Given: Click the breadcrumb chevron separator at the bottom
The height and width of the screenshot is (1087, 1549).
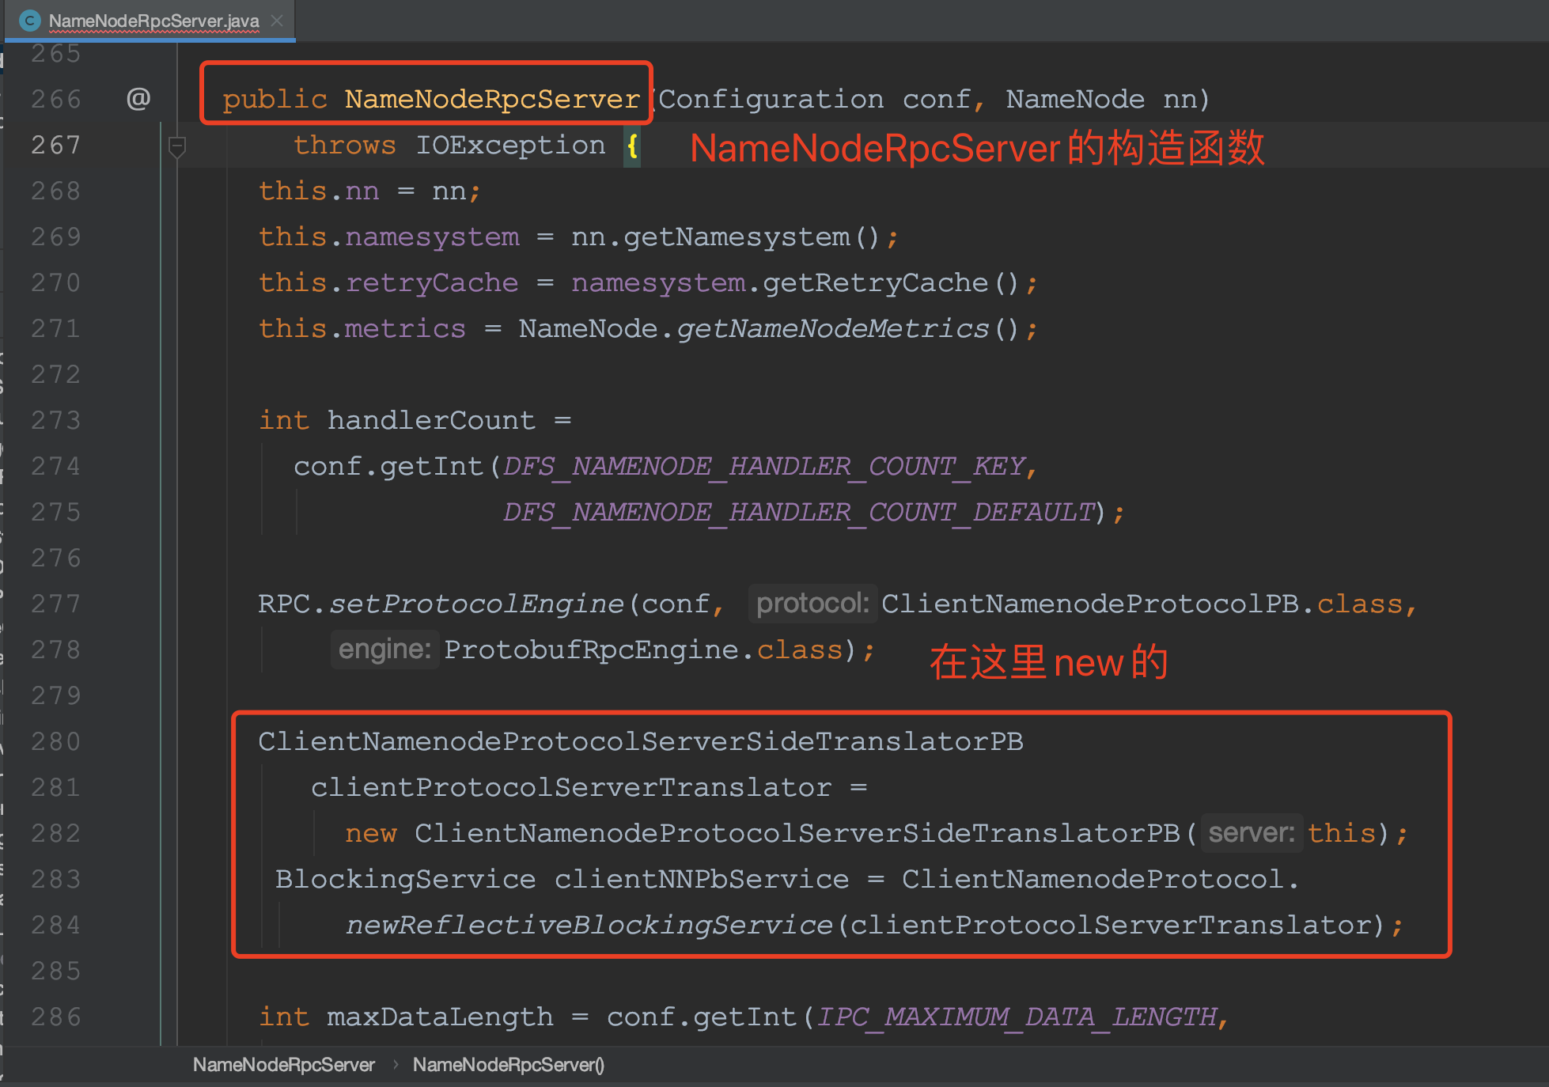Looking at the screenshot, I should [394, 1064].
